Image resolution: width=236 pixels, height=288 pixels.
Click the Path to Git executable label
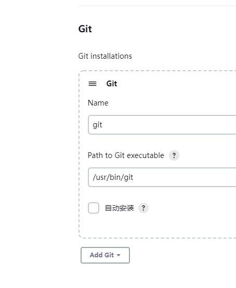126,155
